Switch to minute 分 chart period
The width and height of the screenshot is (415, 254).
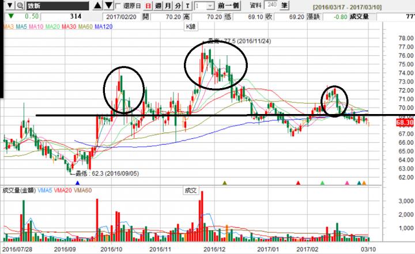point(178,6)
